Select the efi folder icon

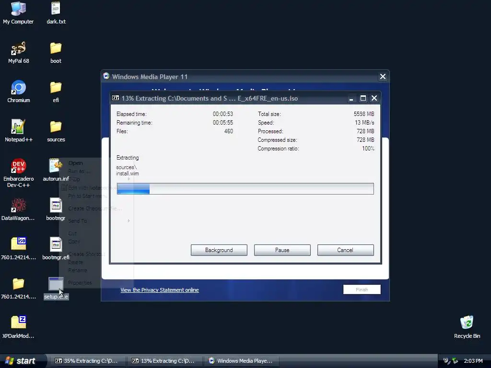pyautogui.click(x=56, y=92)
